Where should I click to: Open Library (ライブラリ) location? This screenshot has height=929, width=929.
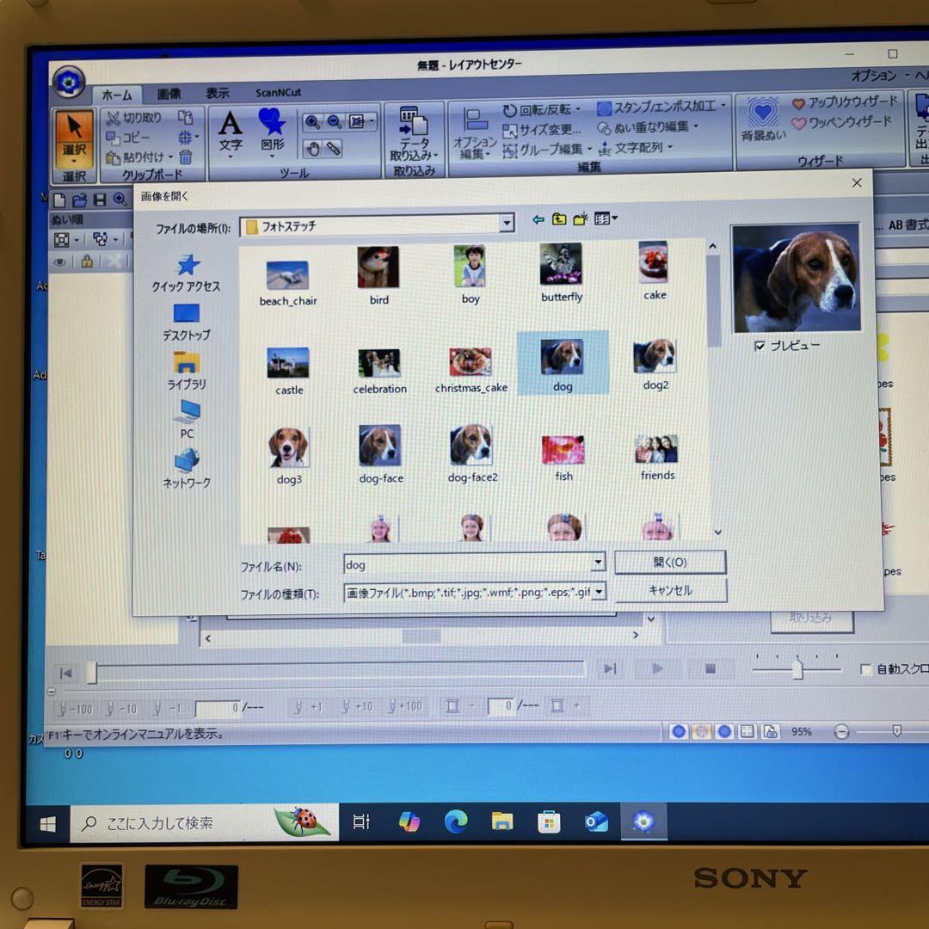coord(187,371)
